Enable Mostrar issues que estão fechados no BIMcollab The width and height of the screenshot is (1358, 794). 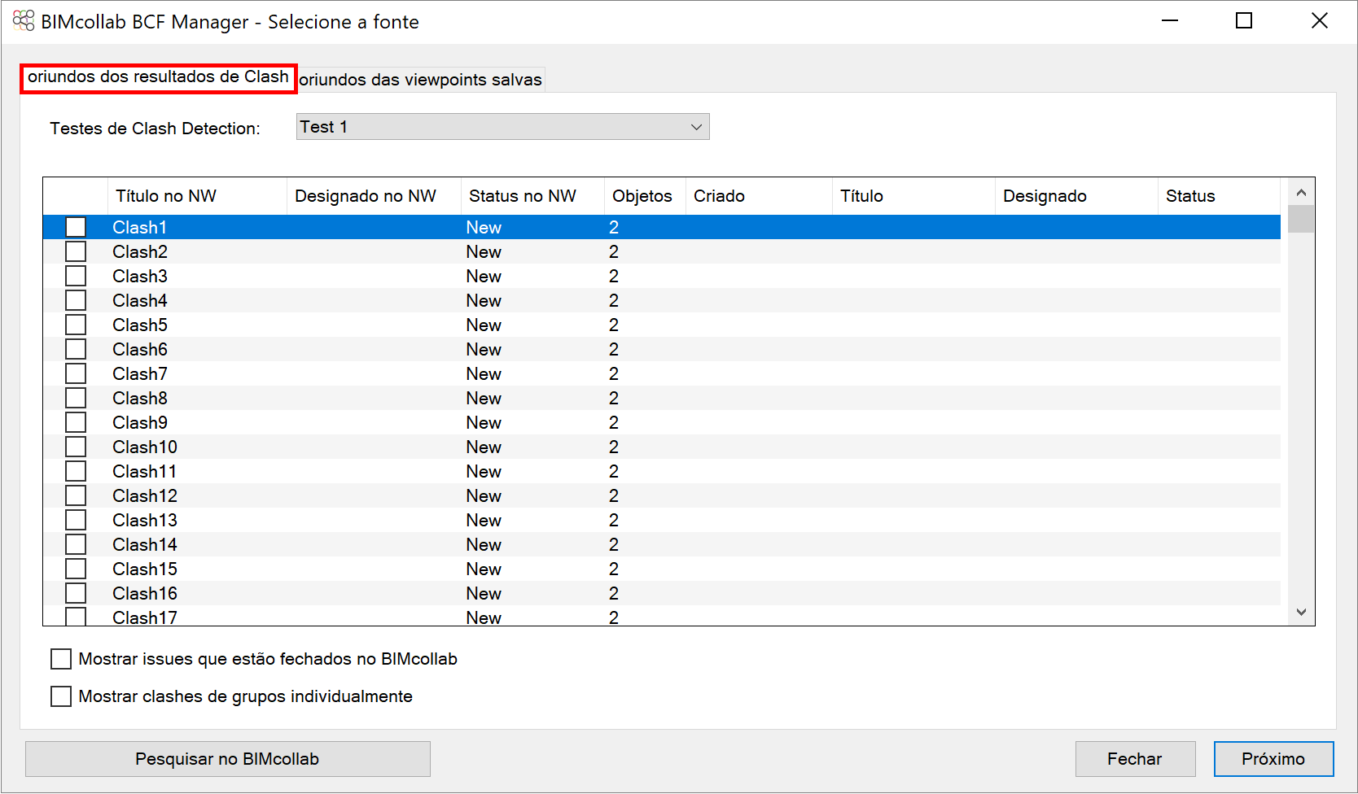61,659
